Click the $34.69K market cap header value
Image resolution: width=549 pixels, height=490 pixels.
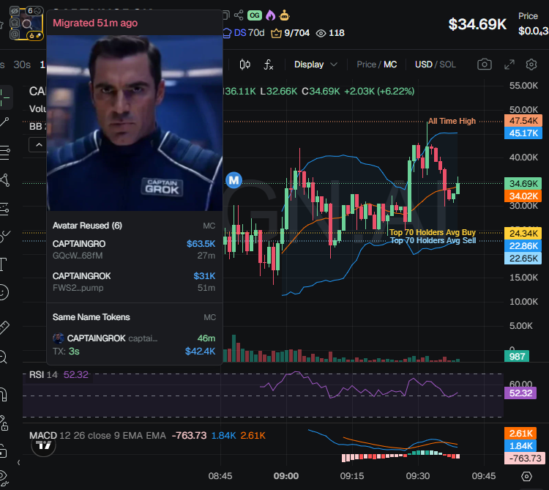click(x=477, y=24)
